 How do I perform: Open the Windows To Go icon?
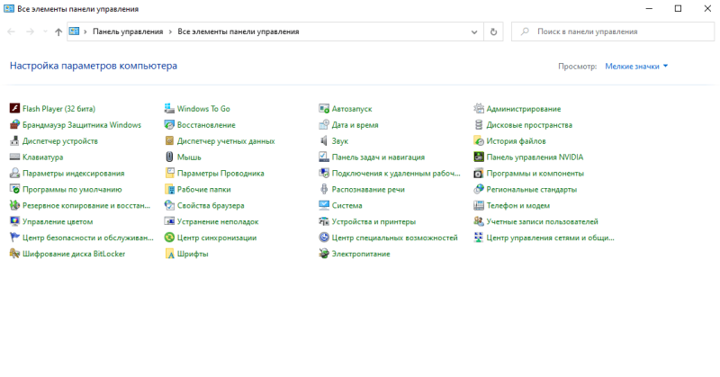coord(169,109)
